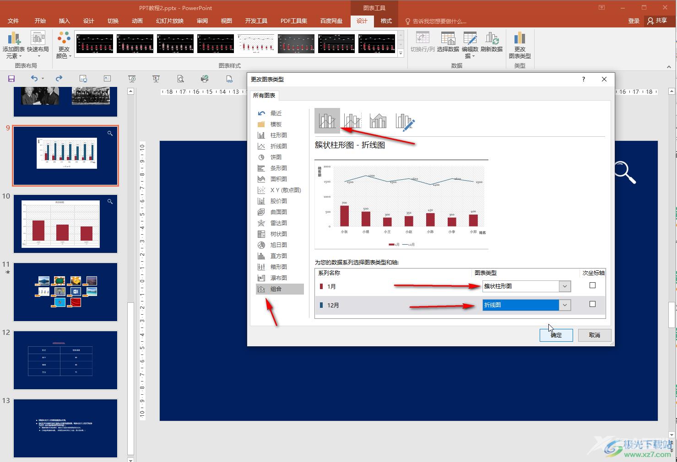Open the 切换 Transitions ribbon tab
The width and height of the screenshot is (677, 462).
(x=113, y=21)
